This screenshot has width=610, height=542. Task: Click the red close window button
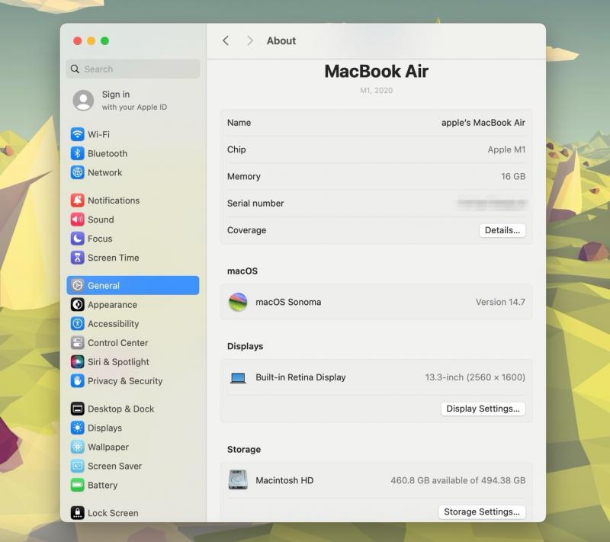pos(78,41)
